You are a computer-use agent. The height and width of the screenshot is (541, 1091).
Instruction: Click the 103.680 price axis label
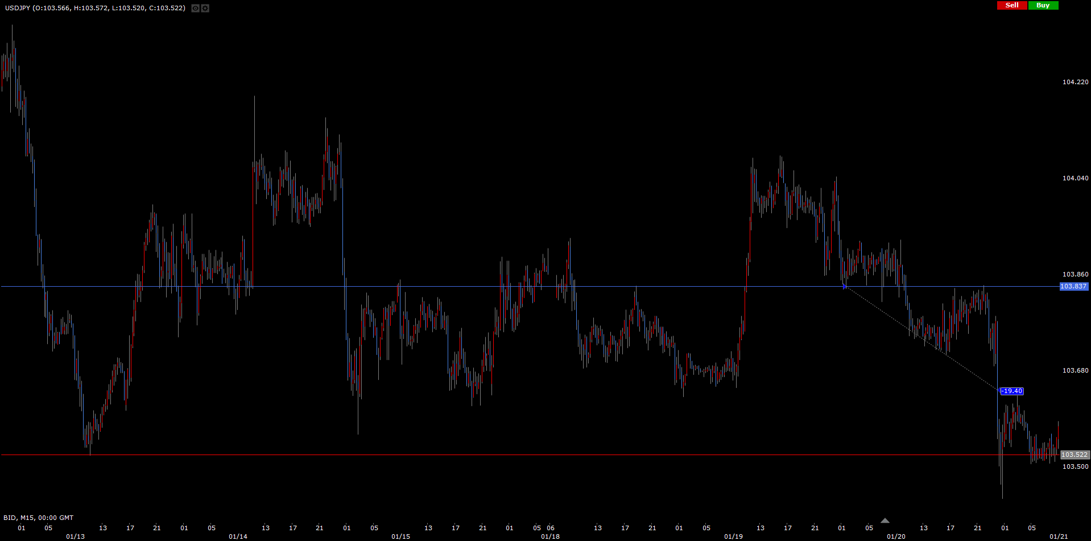point(1075,370)
